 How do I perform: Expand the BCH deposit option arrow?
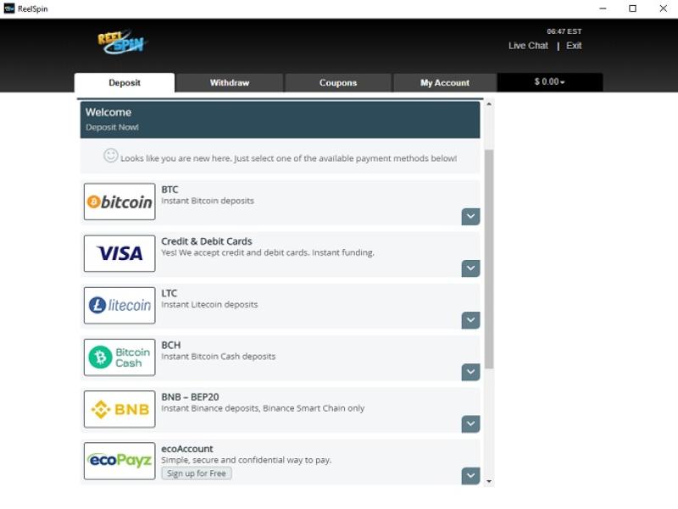(x=470, y=372)
